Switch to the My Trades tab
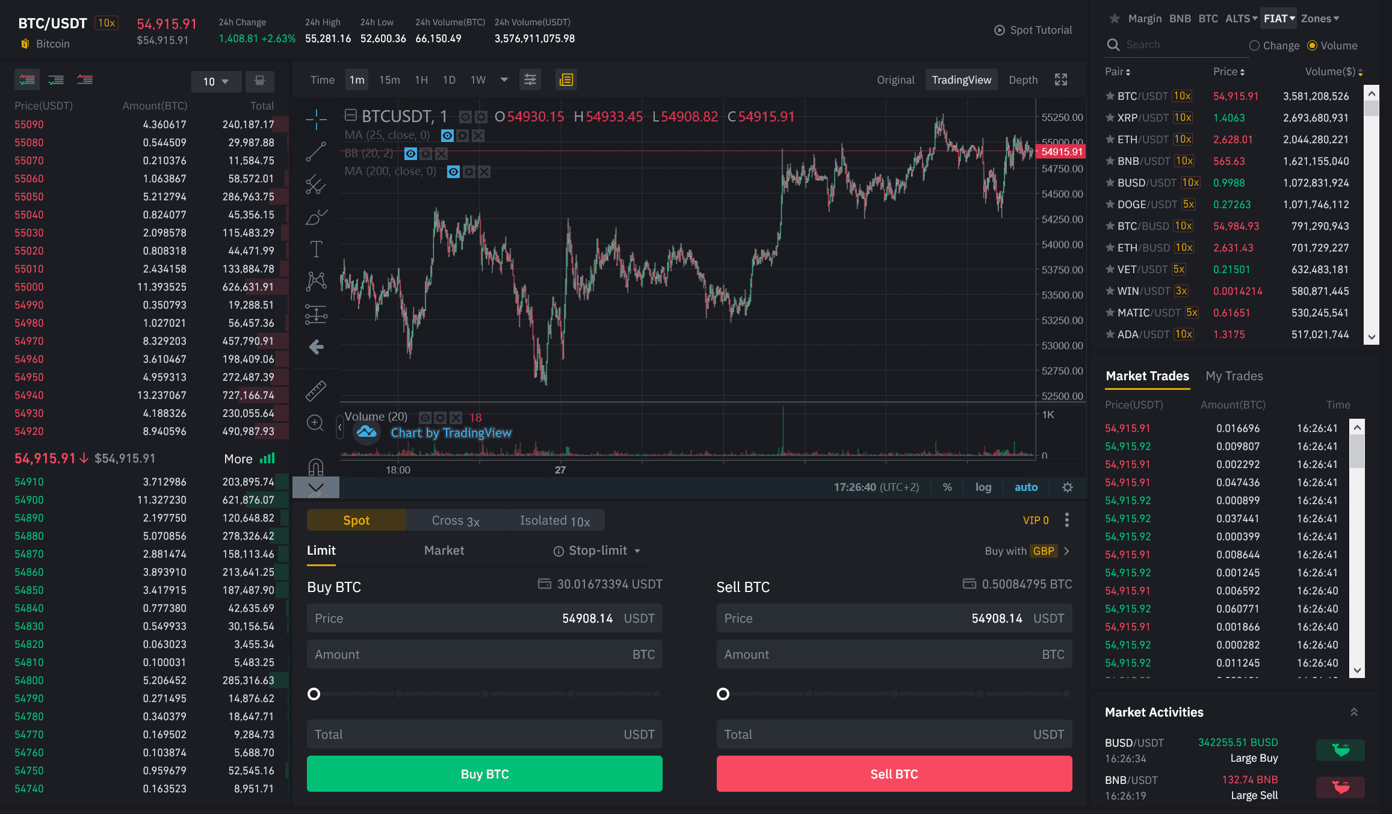This screenshot has width=1392, height=814. pyautogui.click(x=1234, y=376)
